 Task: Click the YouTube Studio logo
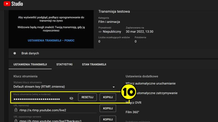[x=13, y=4]
